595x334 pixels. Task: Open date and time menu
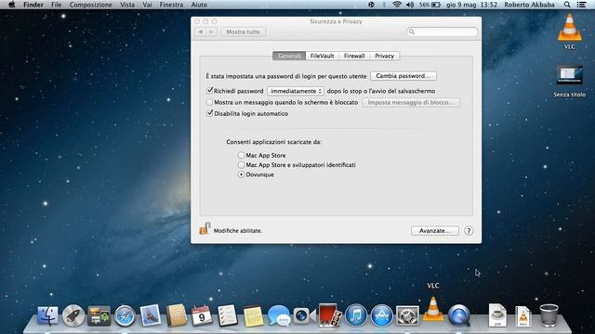(471, 5)
